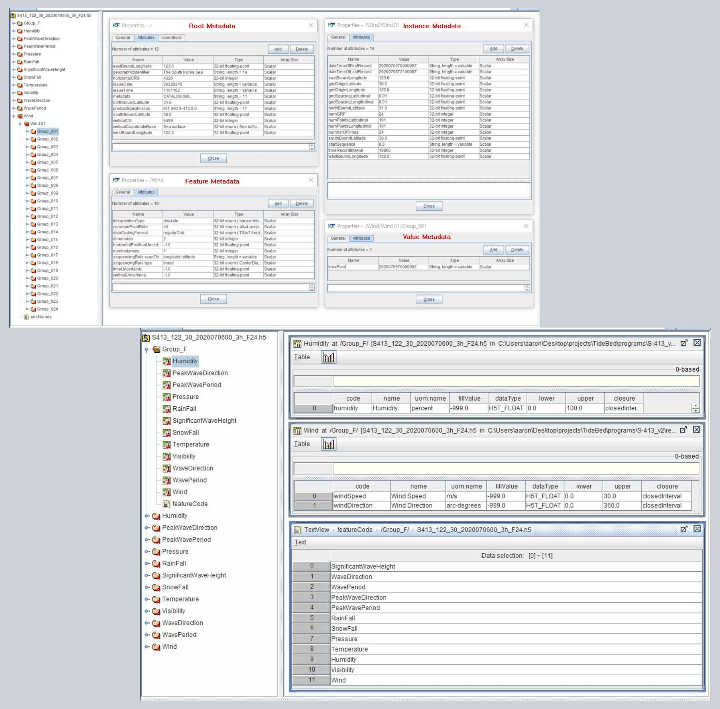Expand Group_F node in upper tree
This screenshot has width=720, height=709.
click(x=14, y=23)
